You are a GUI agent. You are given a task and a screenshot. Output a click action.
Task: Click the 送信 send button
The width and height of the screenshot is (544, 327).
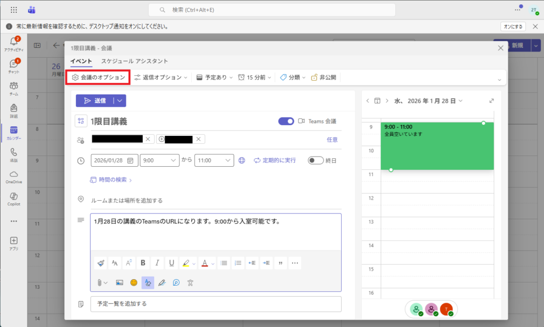[95, 100]
